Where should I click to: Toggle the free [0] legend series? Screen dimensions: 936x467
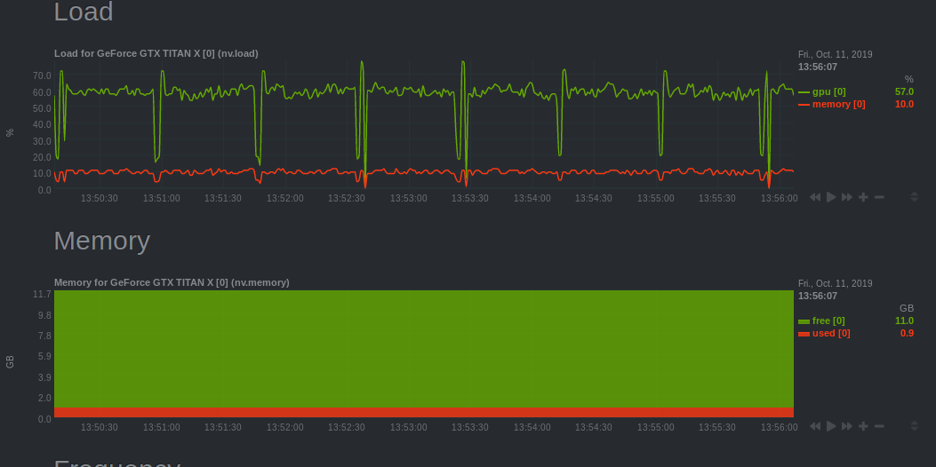(828, 321)
